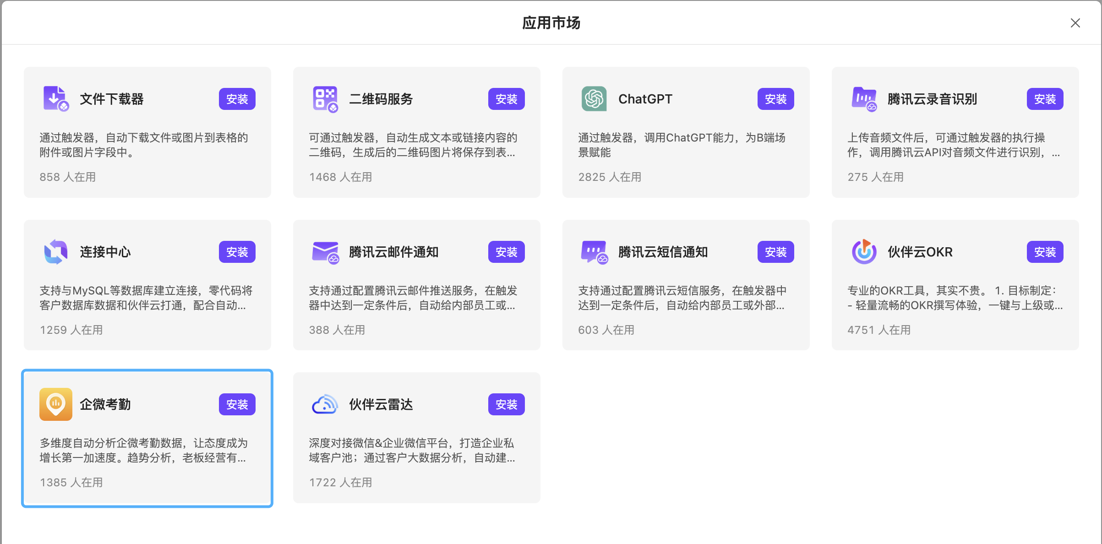This screenshot has height=544, width=1102.
Task: Click the 858 人在用 usage count
Action: [68, 177]
